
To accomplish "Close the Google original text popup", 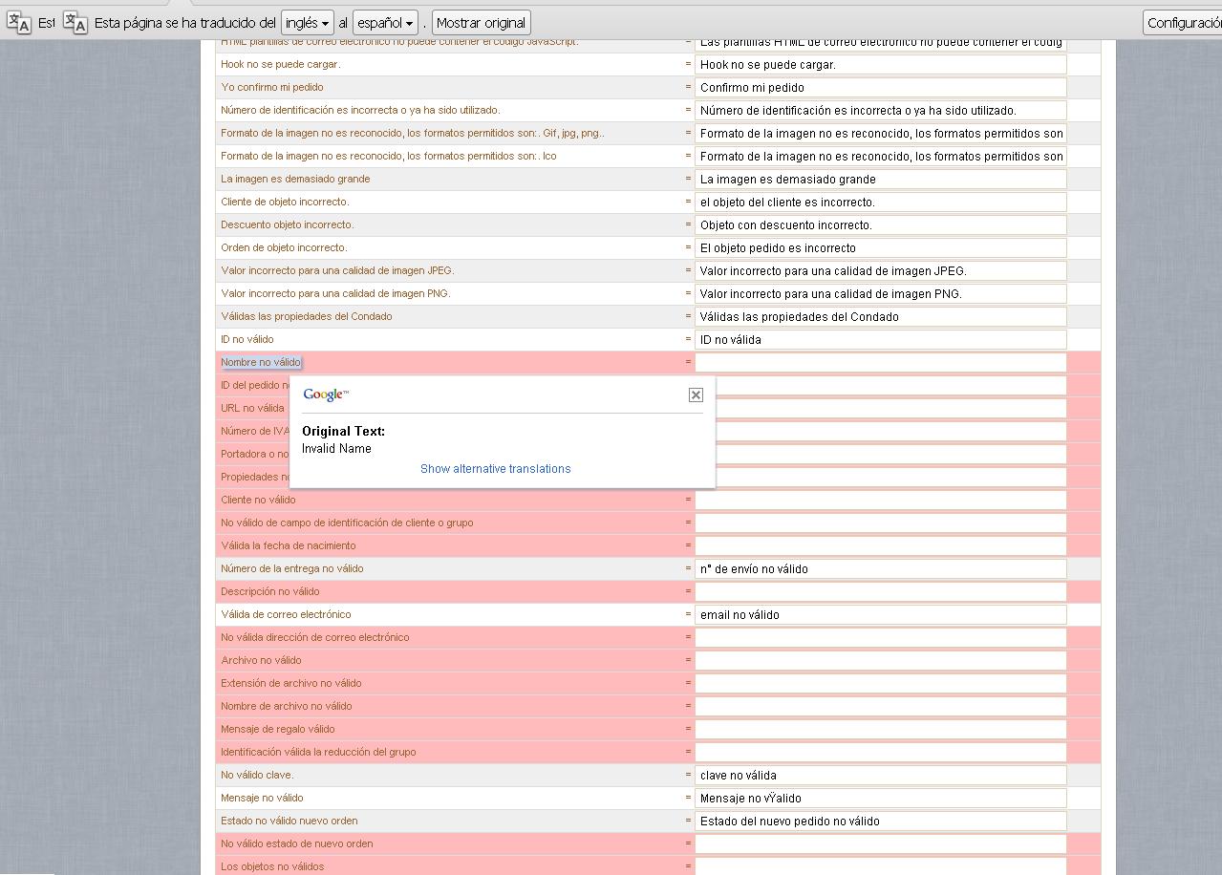I will tap(696, 395).
